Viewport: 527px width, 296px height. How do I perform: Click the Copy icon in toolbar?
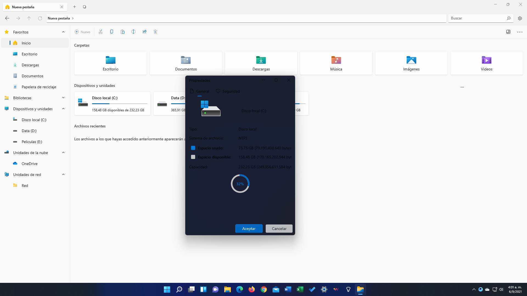click(x=111, y=32)
